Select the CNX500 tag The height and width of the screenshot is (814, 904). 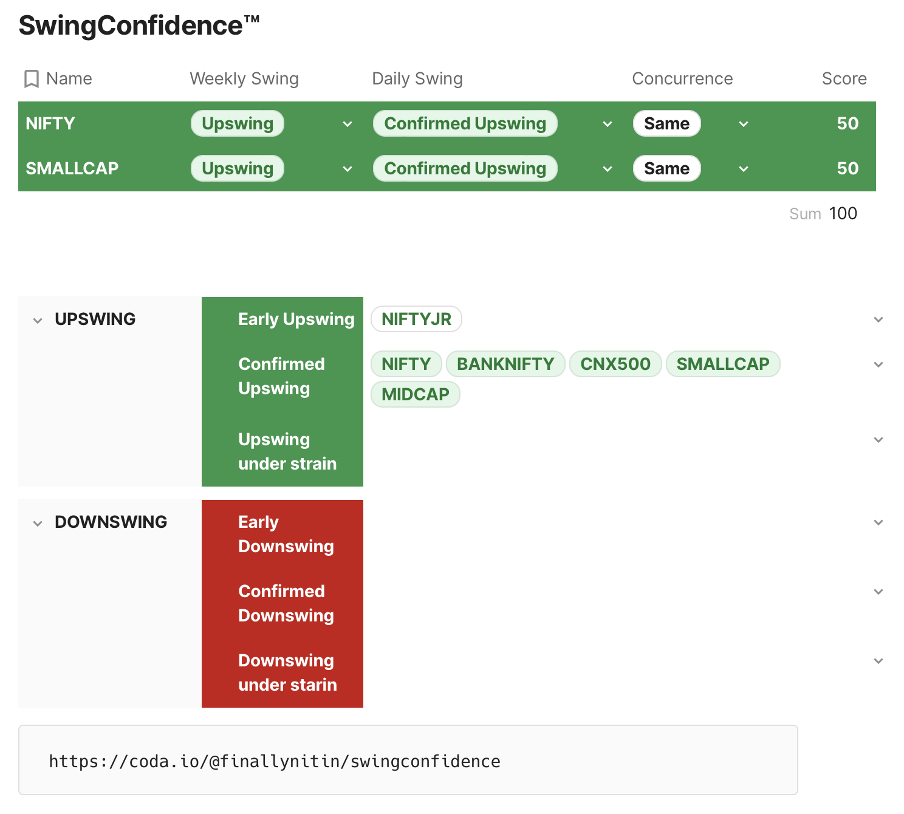pos(615,364)
